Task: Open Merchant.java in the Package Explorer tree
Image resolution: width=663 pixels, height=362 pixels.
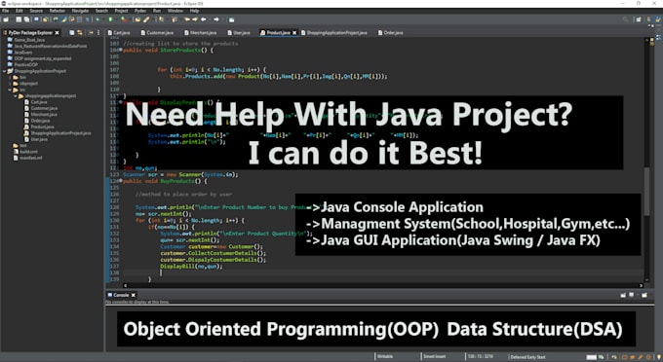Action: (41, 114)
